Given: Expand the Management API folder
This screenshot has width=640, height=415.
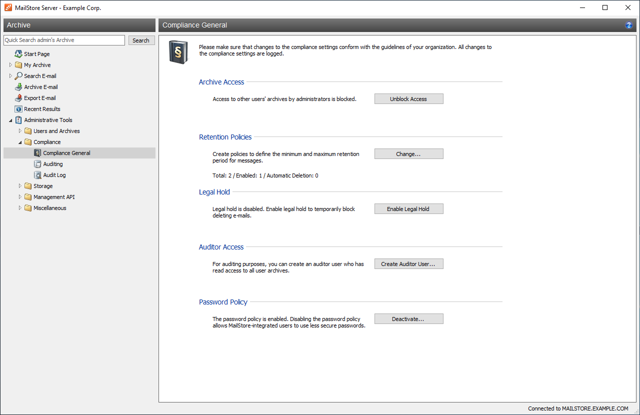Looking at the screenshot, I should [20, 197].
